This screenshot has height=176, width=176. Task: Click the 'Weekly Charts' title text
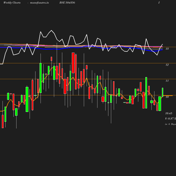pos(12,3)
